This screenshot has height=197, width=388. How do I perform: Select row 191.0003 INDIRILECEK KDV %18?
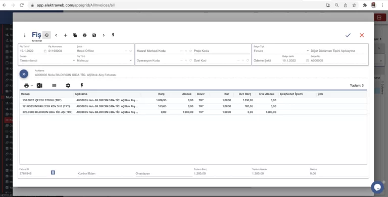(193, 106)
